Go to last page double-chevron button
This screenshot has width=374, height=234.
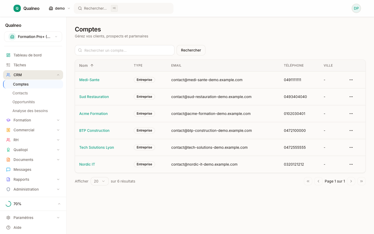pos(361,181)
